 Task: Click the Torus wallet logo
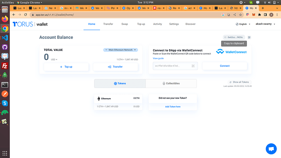30,24
